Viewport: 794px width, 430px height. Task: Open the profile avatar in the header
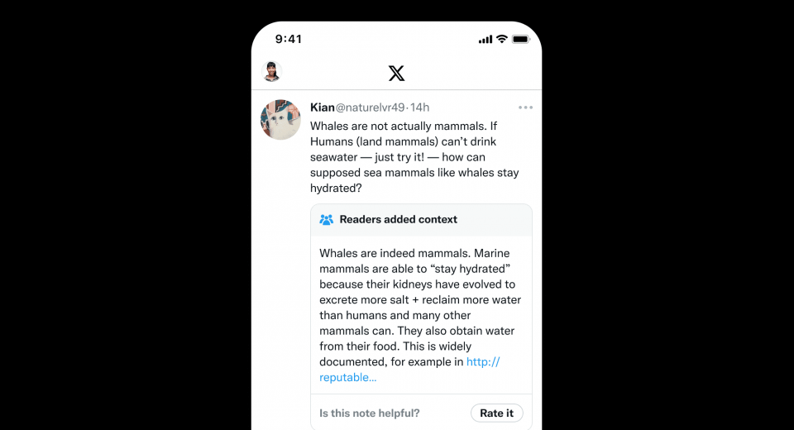272,71
